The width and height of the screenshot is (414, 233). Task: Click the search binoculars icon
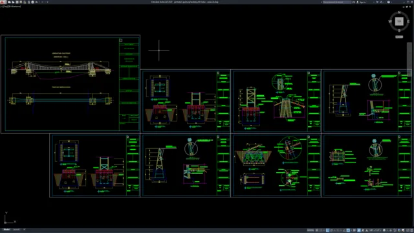pos(354,2)
